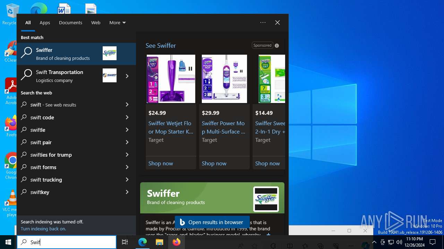Click the Swiffer logo in the green card
Viewport: 444px width, 249px height.
266,199
